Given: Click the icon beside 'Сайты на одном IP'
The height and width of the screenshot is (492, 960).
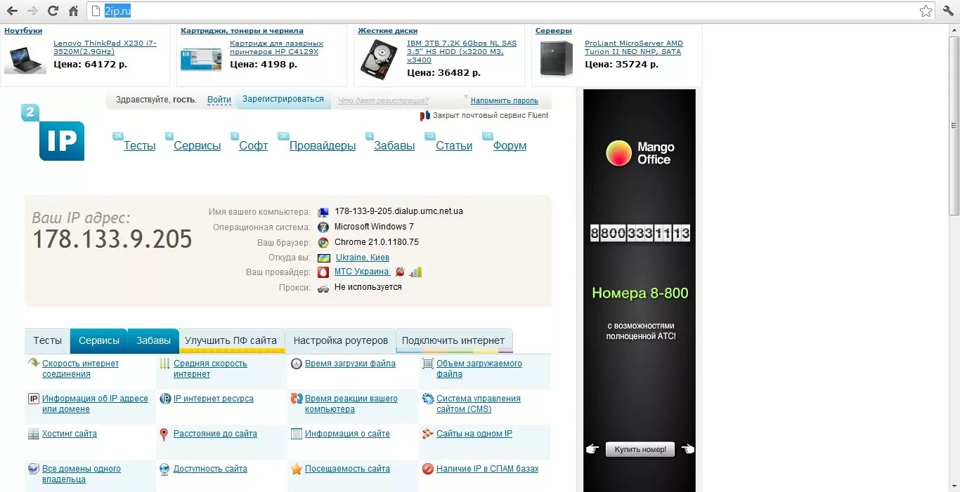Looking at the screenshot, I should click(x=428, y=434).
